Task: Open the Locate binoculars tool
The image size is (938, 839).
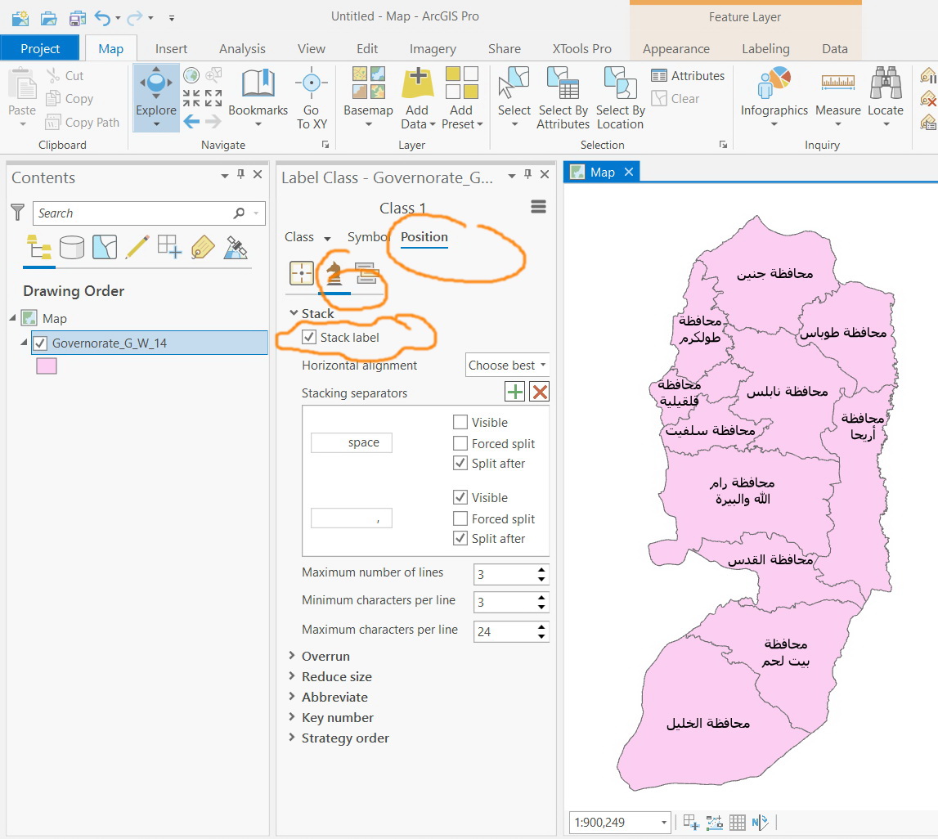Action: (886, 98)
